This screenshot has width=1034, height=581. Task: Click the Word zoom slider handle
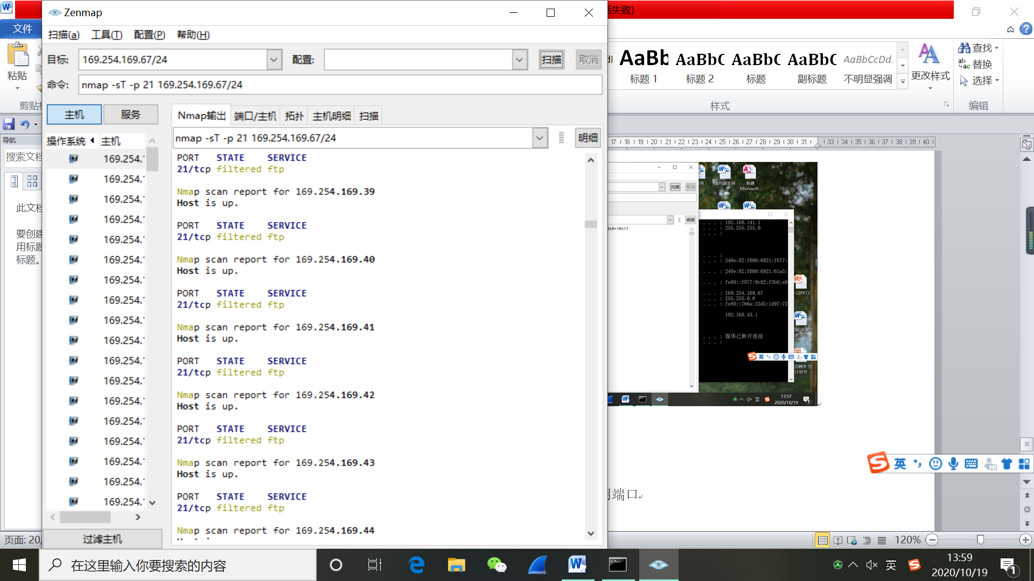(980, 540)
